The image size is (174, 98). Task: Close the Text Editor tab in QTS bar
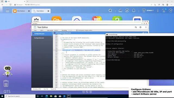(48, 11)
